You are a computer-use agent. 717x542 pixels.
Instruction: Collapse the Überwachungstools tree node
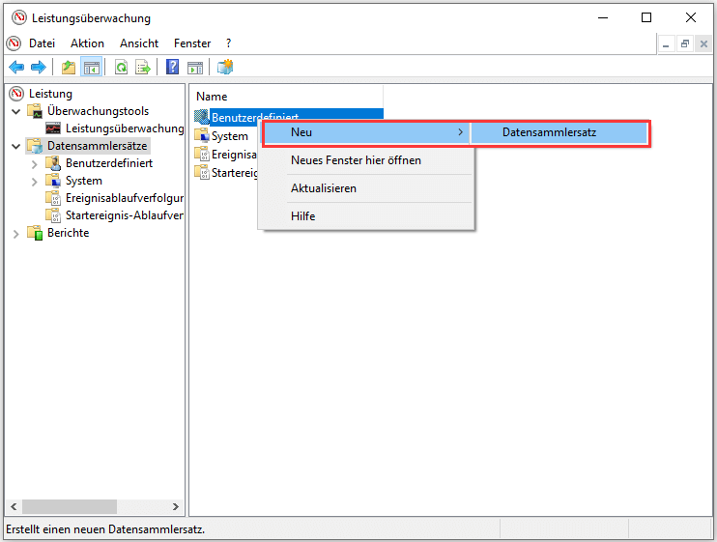point(16,111)
